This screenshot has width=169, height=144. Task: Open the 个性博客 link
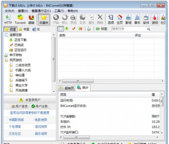pos(15,126)
